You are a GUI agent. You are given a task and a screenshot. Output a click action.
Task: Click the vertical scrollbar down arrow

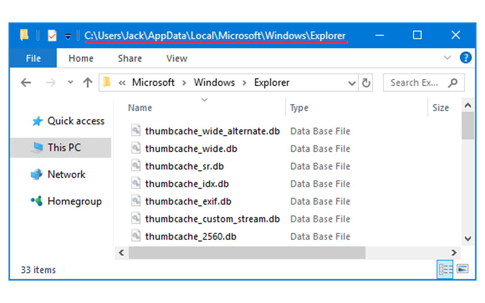467,239
